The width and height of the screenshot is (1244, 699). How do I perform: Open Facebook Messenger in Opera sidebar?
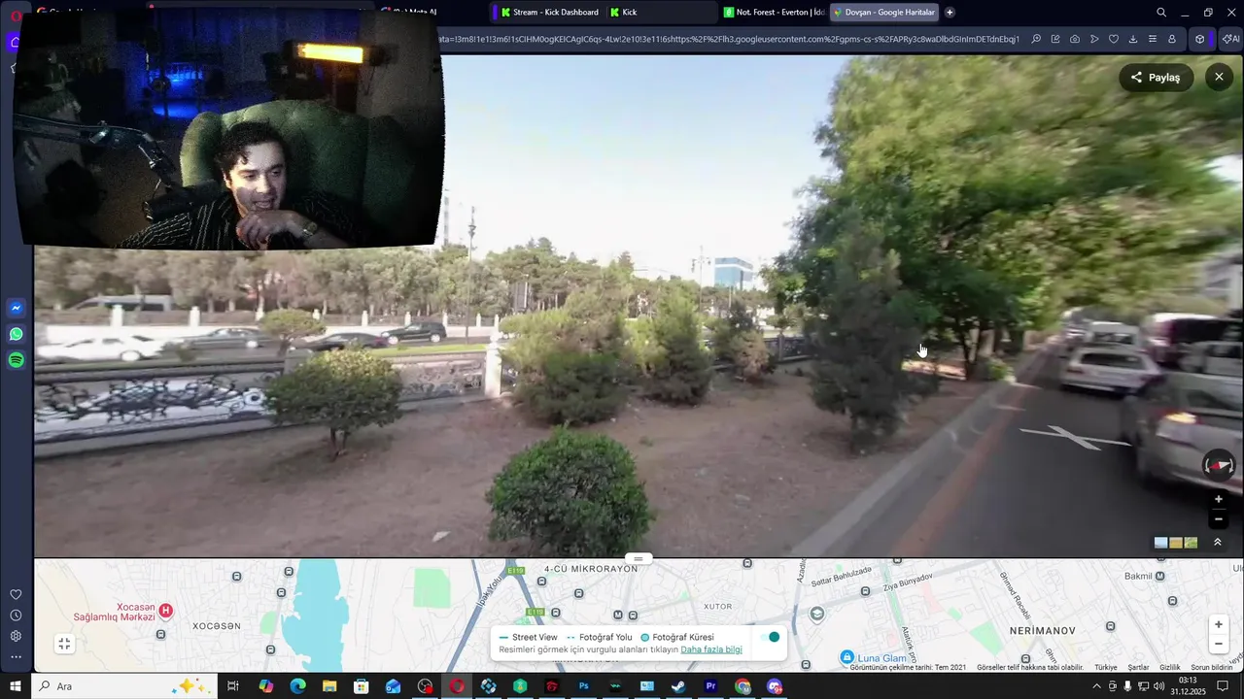click(x=16, y=309)
